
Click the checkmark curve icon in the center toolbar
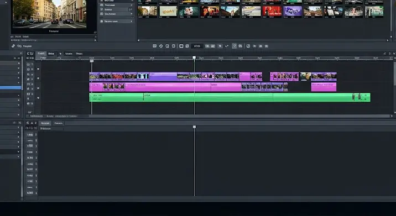tap(227, 46)
